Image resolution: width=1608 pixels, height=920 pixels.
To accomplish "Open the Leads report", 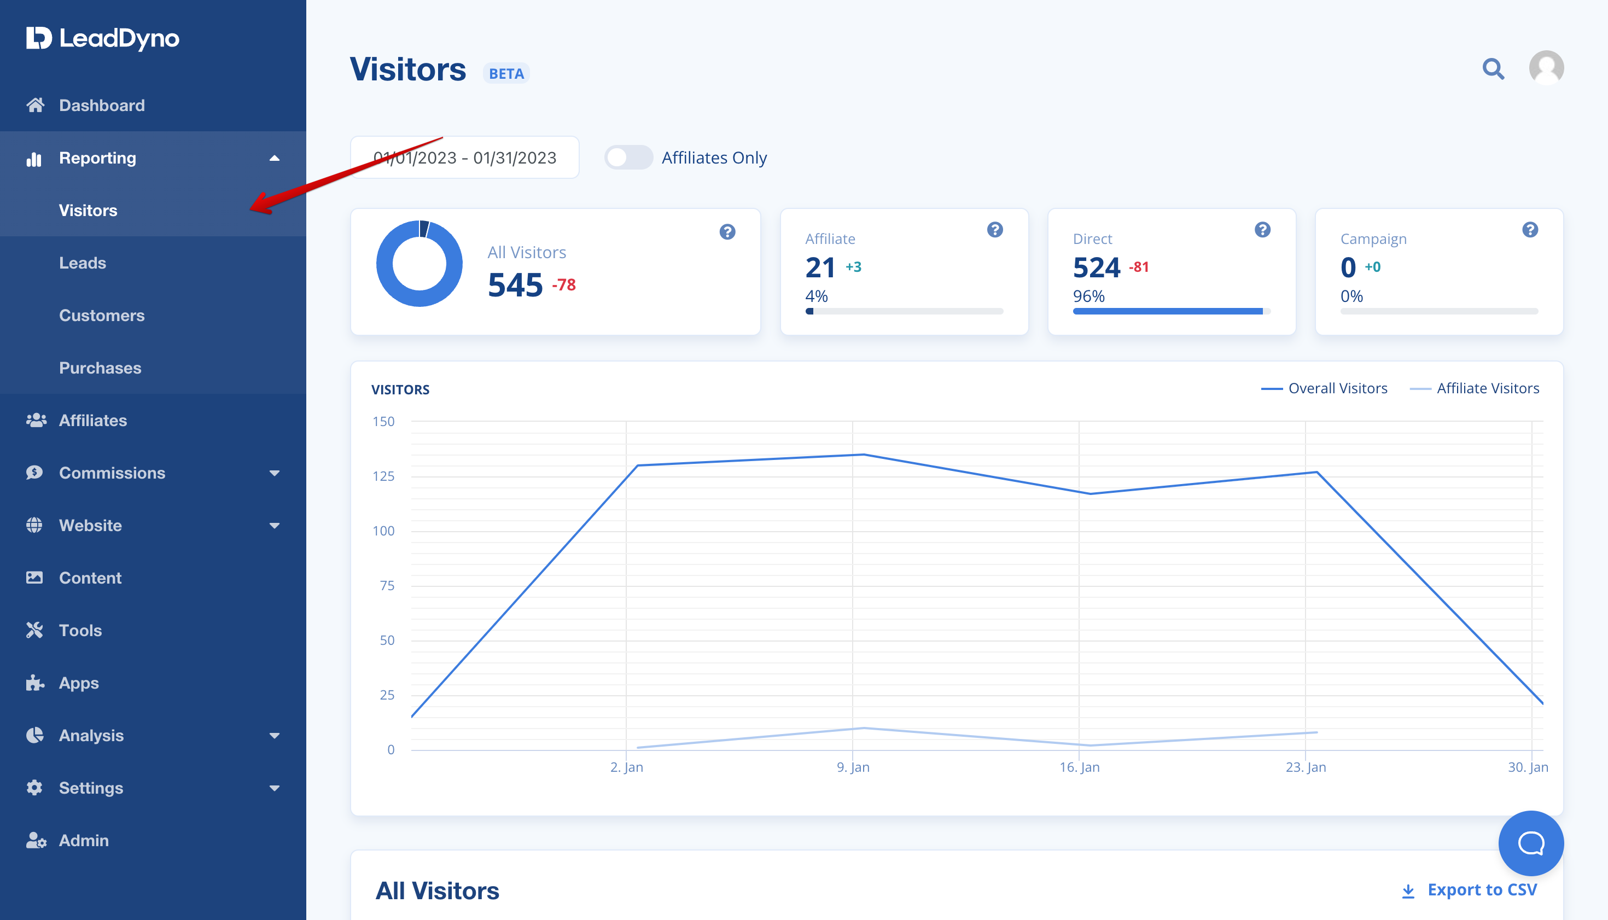I will [83, 263].
